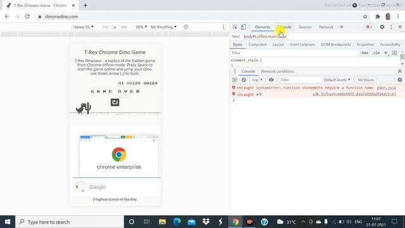Open the Mail app from taskbar
The width and height of the screenshot is (405, 228).
(191, 222)
